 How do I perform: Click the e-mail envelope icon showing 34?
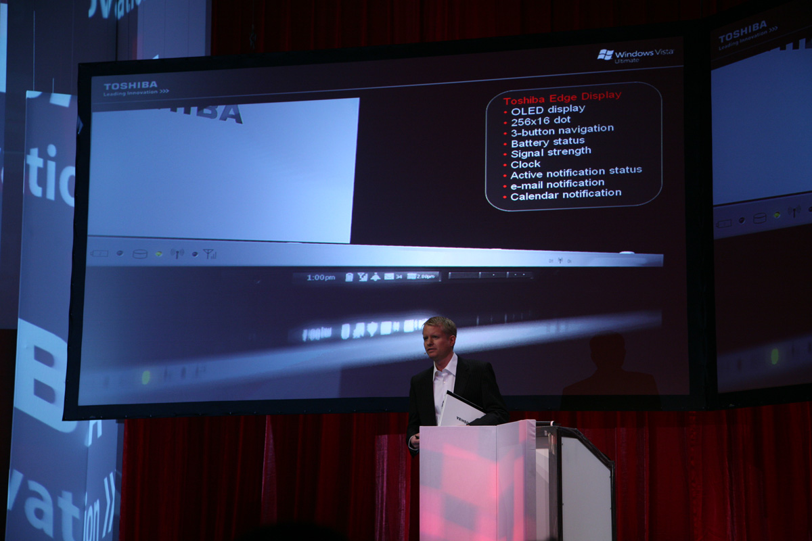(x=389, y=277)
